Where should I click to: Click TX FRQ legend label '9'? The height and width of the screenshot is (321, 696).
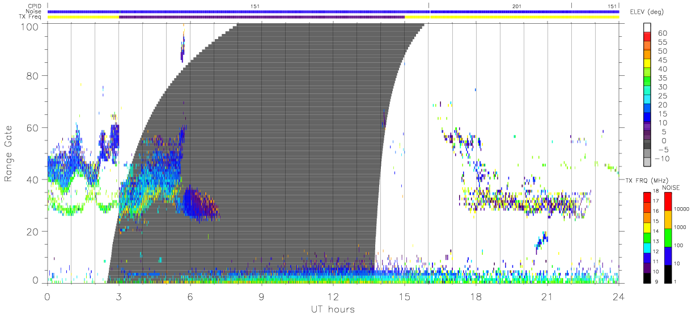[x=656, y=281]
